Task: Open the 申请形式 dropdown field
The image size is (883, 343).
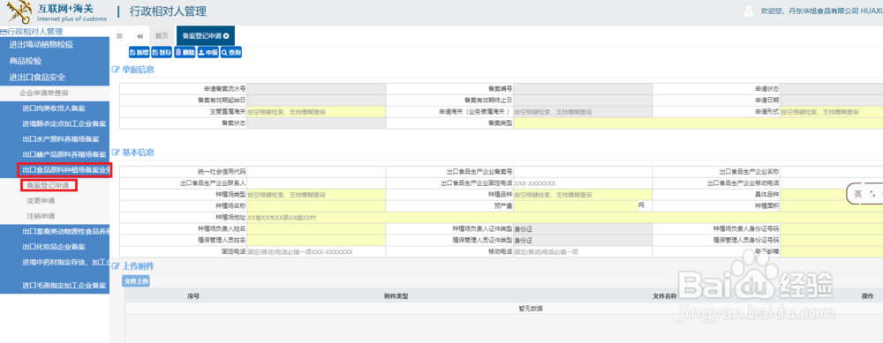Action: point(831,112)
